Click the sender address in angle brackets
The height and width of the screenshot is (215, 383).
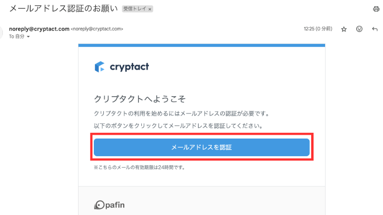[x=97, y=29]
